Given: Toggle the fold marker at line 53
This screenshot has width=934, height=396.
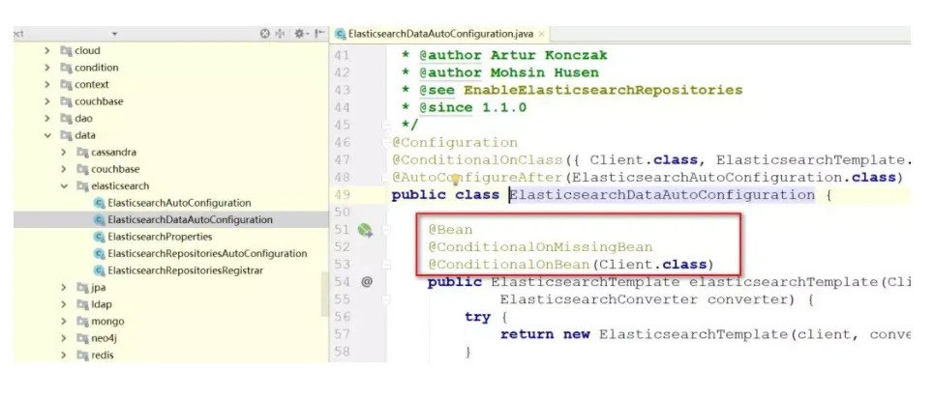Looking at the screenshot, I should tap(386, 265).
